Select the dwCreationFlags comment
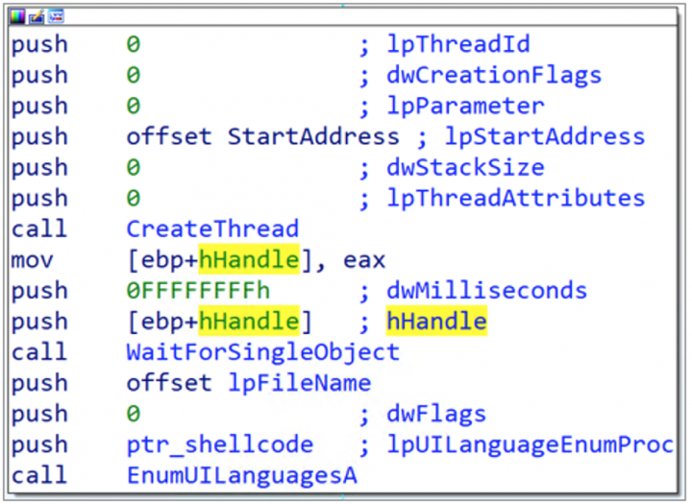 [494, 76]
